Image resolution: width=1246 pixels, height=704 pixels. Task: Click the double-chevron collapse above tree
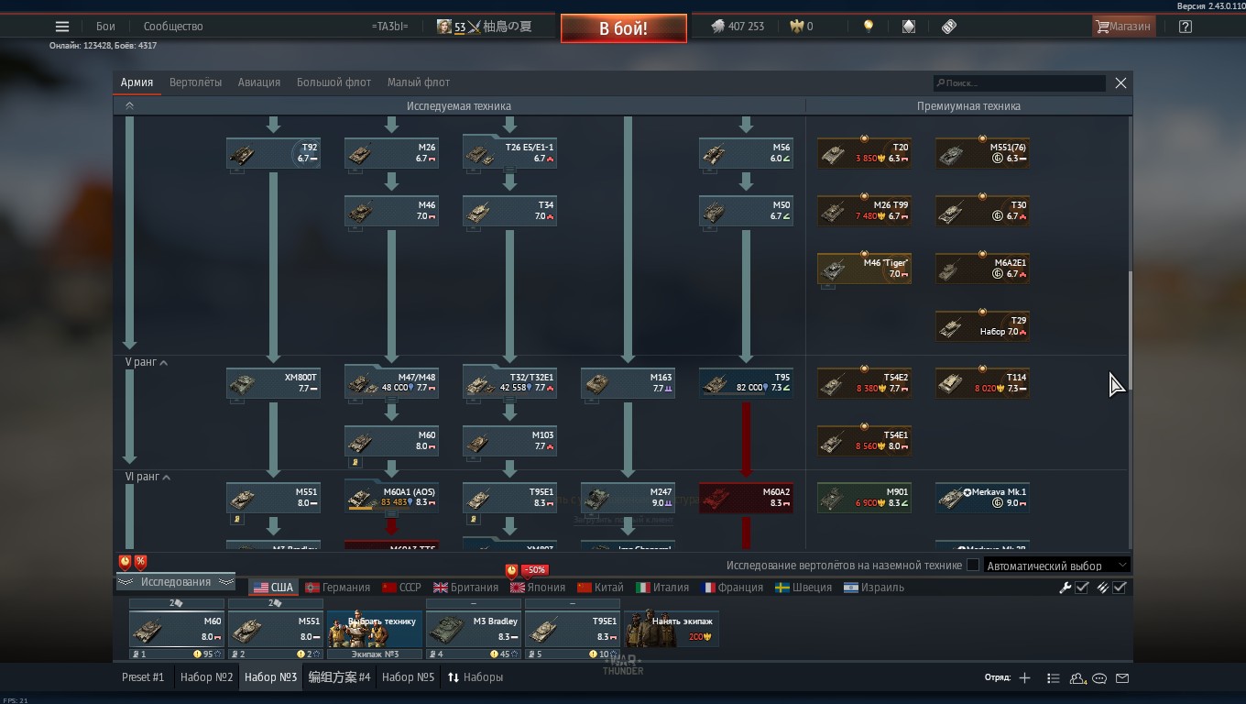point(129,105)
